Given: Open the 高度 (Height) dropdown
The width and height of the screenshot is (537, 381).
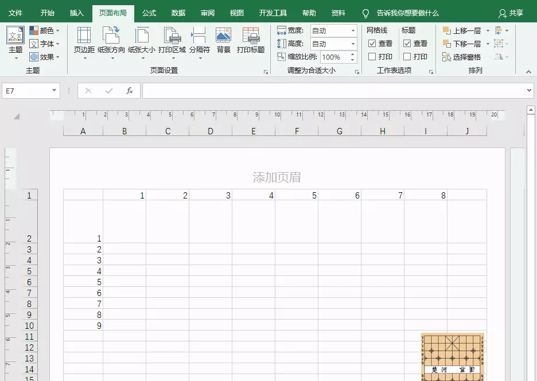Looking at the screenshot, I should [354, 42].
